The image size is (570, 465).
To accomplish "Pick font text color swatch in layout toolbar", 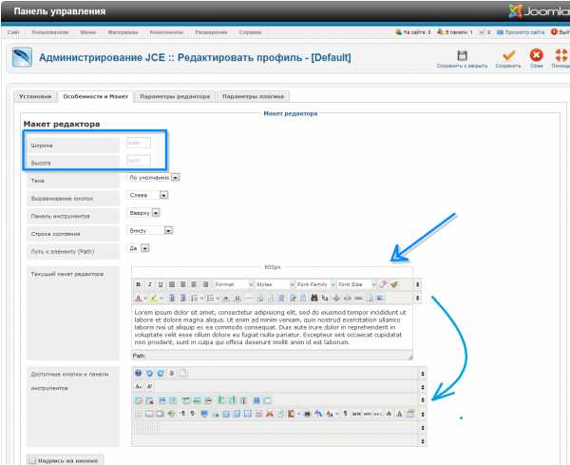I will 139,299.
